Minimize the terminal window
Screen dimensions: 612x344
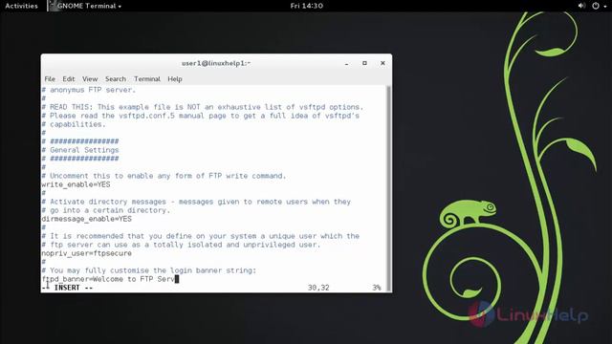(346, 63)
